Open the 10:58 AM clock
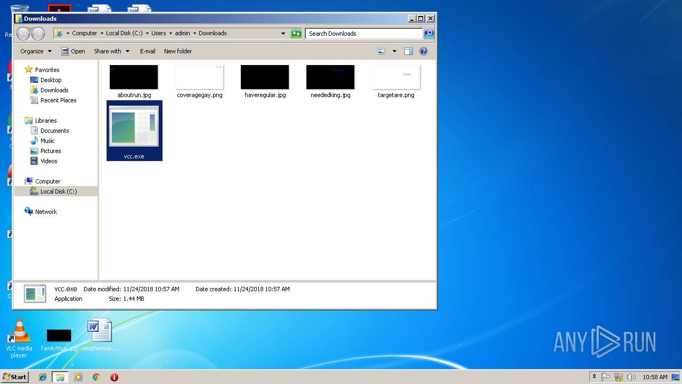The height and width of the screenshot is (384, 682). coord(655,377)
